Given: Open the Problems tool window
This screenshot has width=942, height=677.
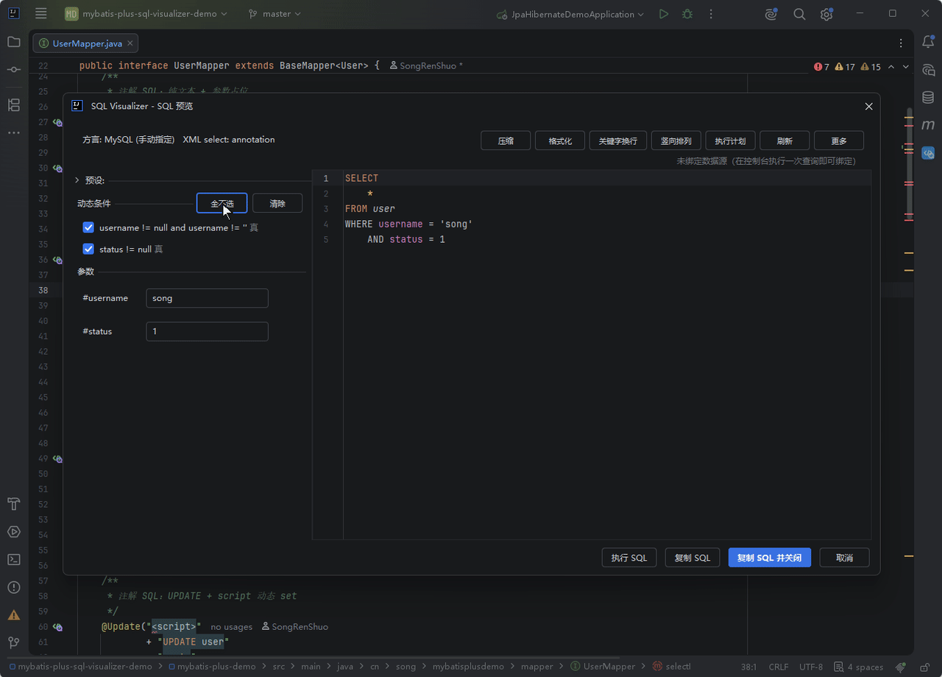Looking at the screenshot, I should [14, 587].
